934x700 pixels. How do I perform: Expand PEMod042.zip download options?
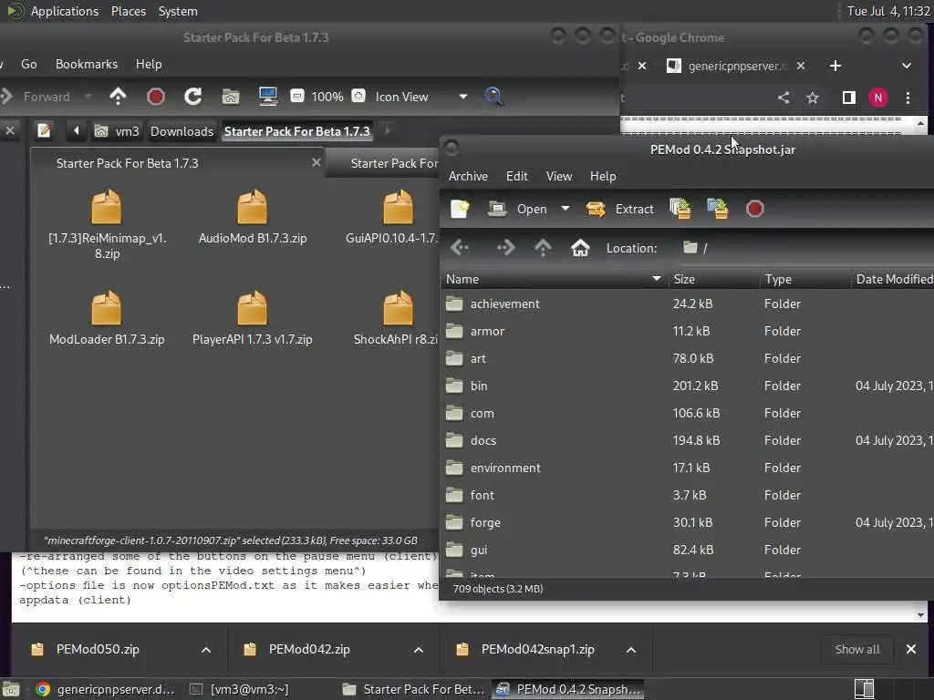pyautogui.click(x=419, y=650)
